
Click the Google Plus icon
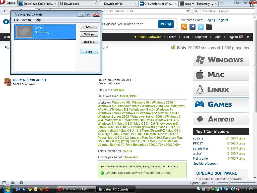[x=209, y=27]
